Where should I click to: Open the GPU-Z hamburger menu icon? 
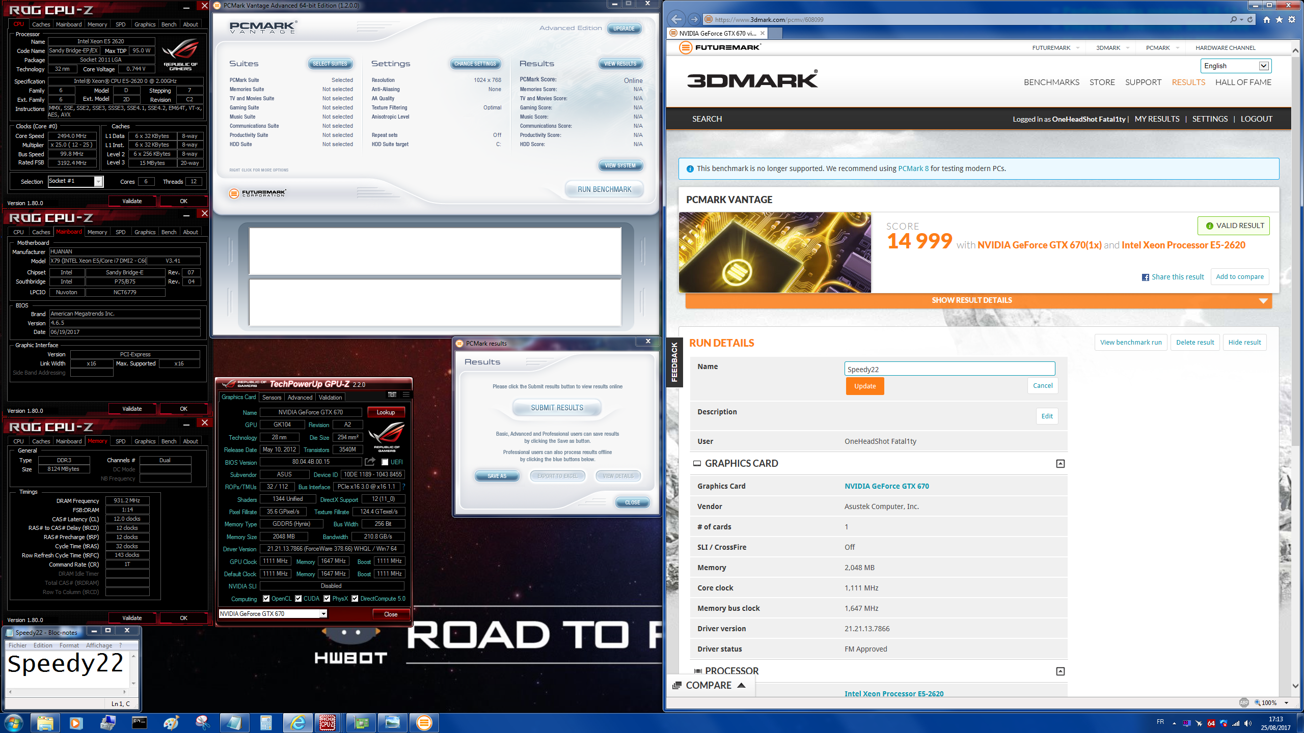406,394
